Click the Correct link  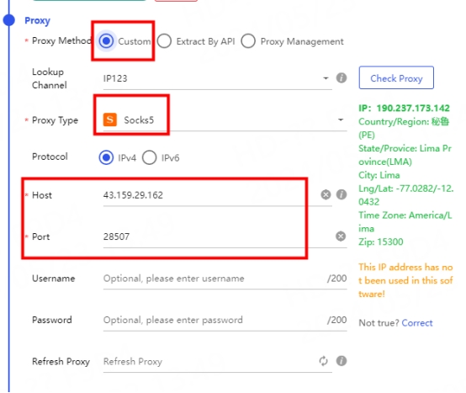tap(417, 323)
